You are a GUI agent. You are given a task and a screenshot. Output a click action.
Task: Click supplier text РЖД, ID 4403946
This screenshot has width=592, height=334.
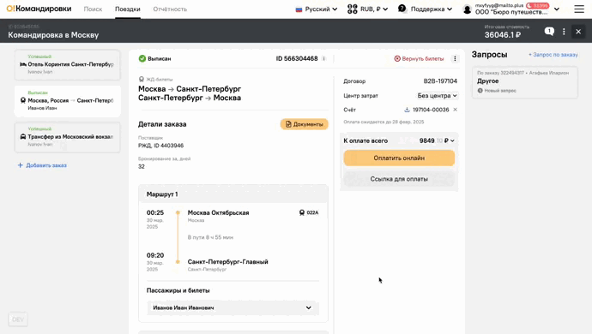[160, 146]
